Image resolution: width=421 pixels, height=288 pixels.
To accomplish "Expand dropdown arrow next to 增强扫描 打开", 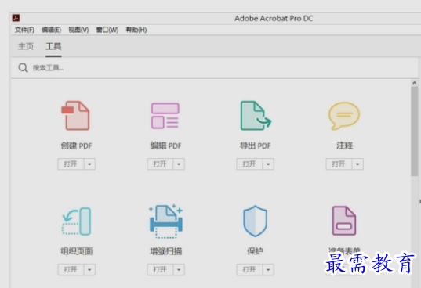I will (x=179, y=269).
